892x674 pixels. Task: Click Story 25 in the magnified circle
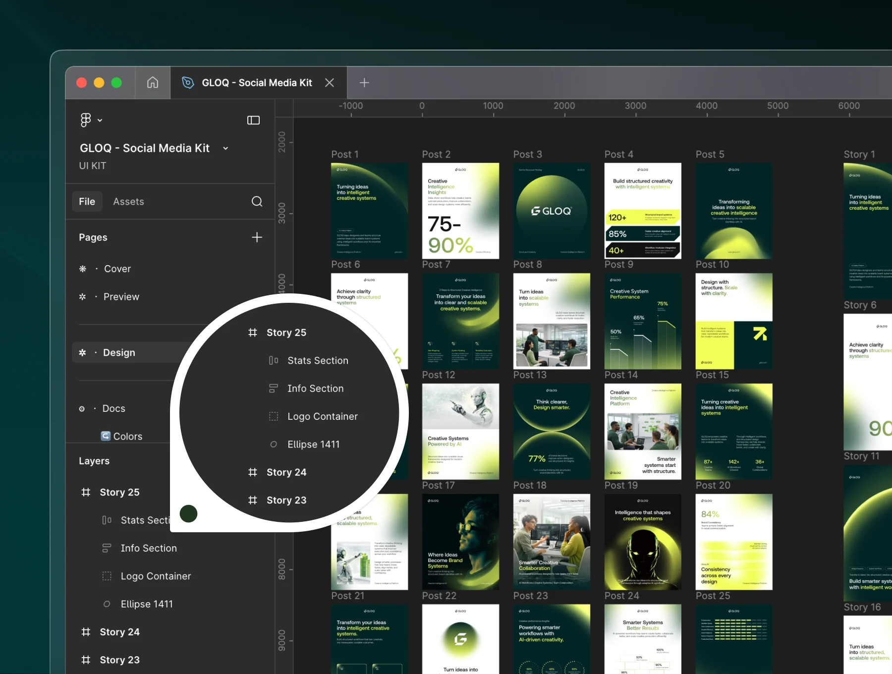click(286, 333)
